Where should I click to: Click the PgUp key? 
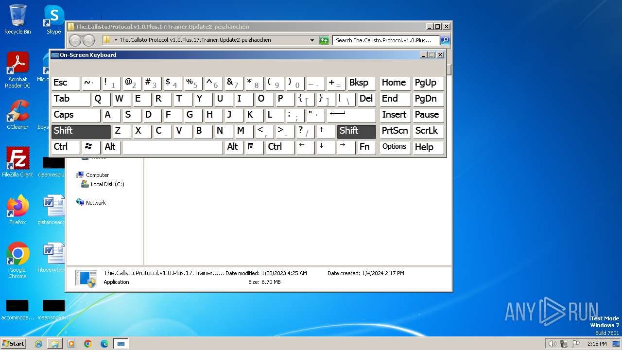pyautogui.click(x=428, y=83)
